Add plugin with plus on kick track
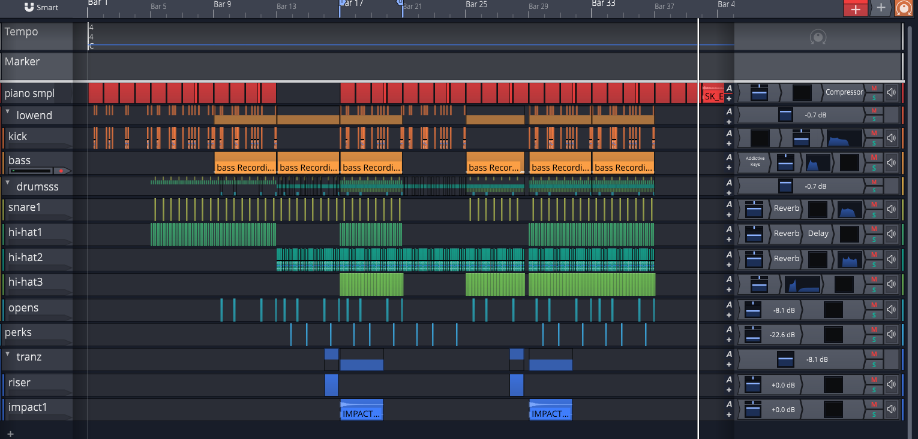 tap(729, 143)
